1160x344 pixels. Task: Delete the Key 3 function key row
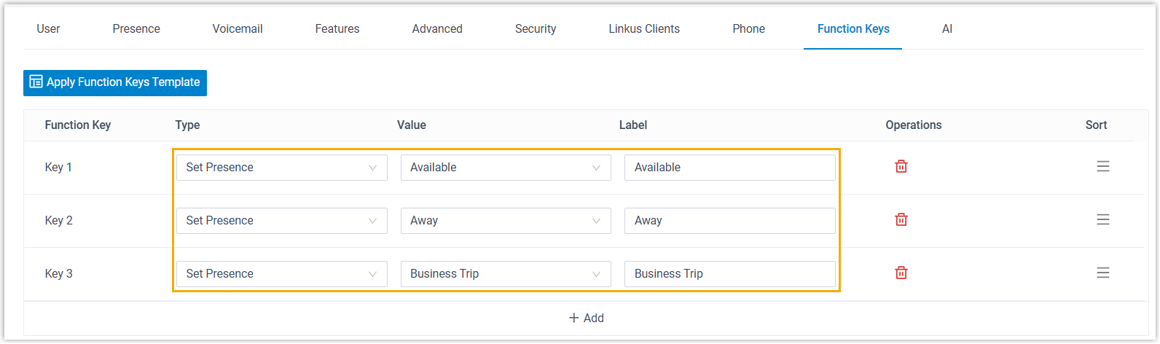point(901,273)
